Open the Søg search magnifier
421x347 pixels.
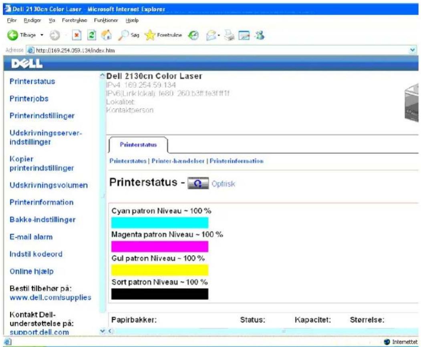pos(123,35)
